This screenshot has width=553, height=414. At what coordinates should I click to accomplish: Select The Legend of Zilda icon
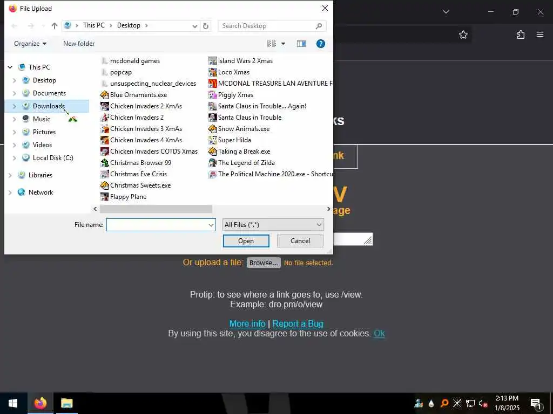pyautogui.click(x=212, y=163)
